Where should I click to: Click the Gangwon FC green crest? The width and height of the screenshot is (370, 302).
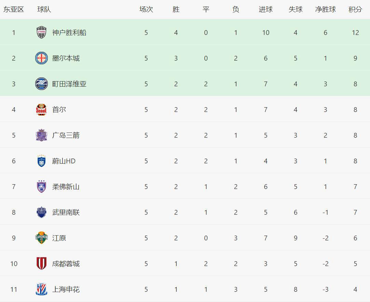click(x=41, y=238)
